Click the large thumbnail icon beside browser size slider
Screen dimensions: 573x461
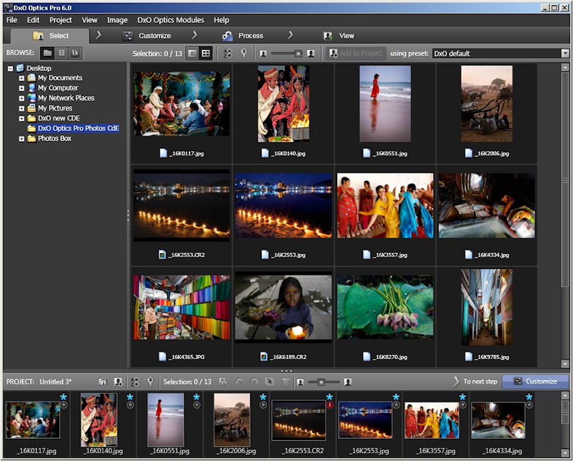pyautogui.click(x=311, y=53)
